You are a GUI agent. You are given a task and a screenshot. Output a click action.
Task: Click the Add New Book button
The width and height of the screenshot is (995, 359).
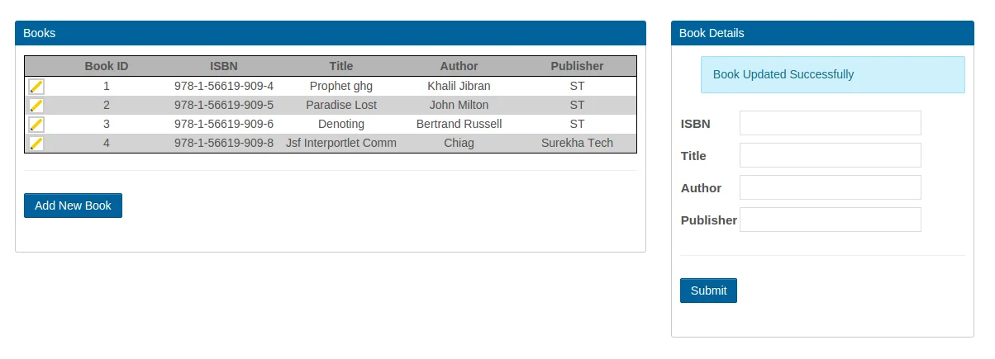point(73,205)
